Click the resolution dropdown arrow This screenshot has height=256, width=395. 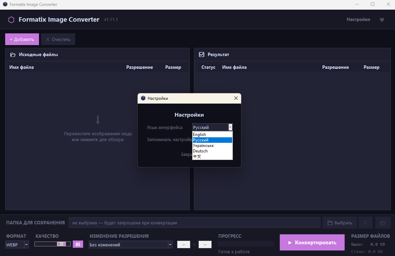170,244
